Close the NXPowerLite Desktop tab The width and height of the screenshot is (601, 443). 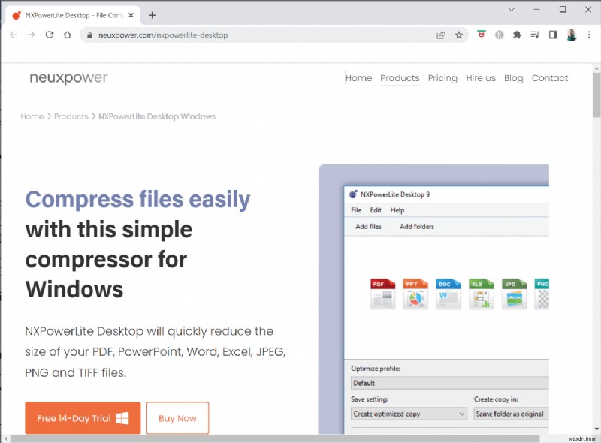pyautogui.click(x=131, y=15)
